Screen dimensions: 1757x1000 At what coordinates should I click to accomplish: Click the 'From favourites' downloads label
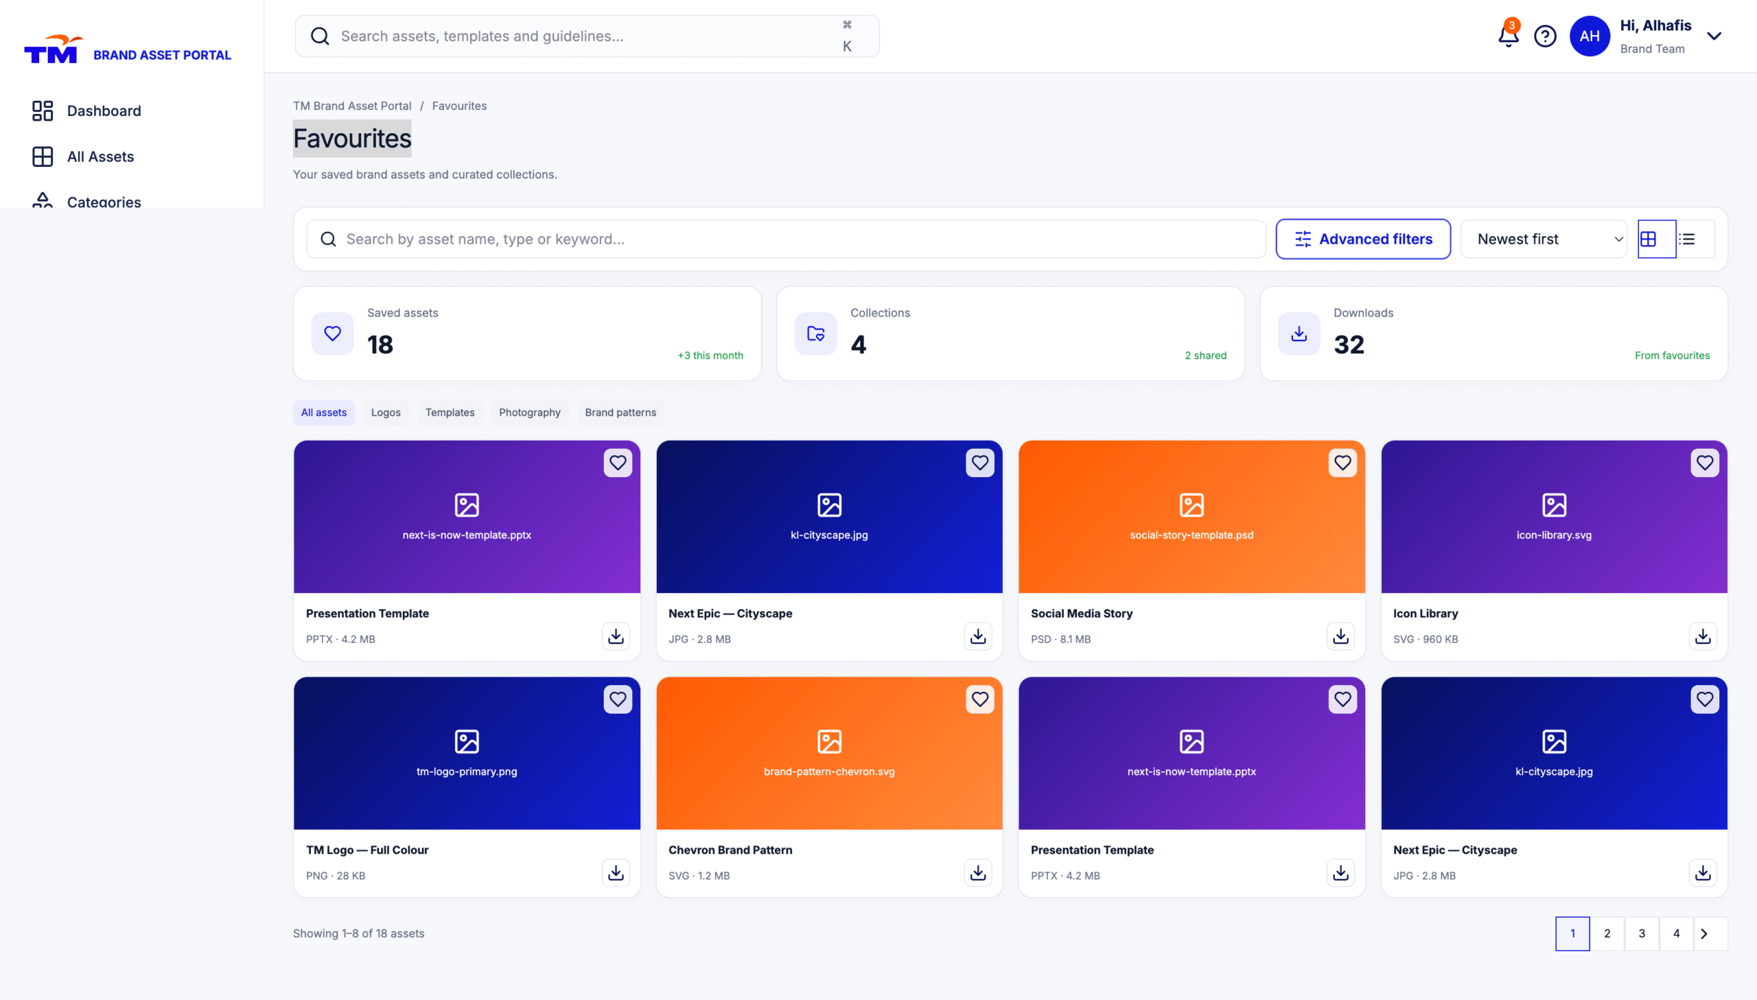coord(1672,355)
